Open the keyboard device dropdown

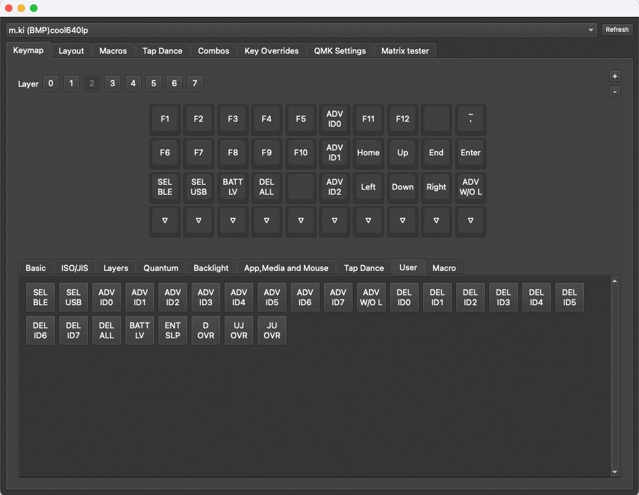point(301,30)
